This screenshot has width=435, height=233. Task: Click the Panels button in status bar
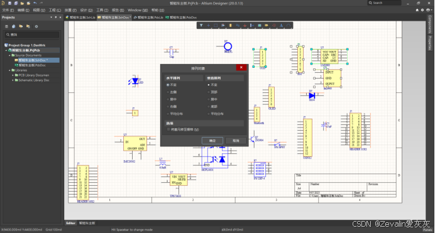tap(427, 230)
